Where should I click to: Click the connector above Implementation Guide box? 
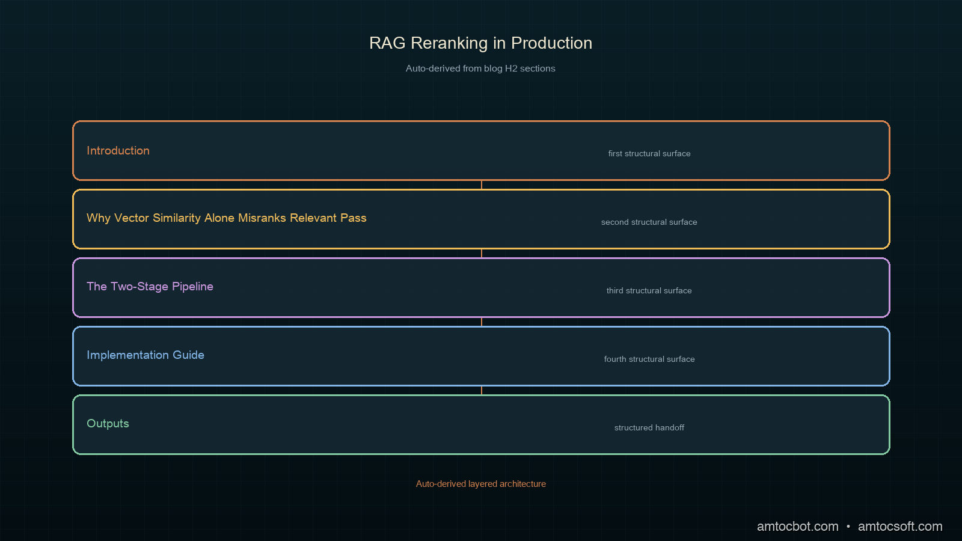pos(482,322)
